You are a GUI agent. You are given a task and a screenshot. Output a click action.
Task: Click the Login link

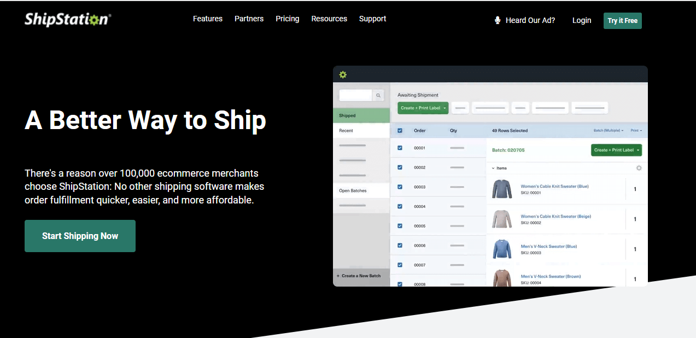(x=582, y=20)
